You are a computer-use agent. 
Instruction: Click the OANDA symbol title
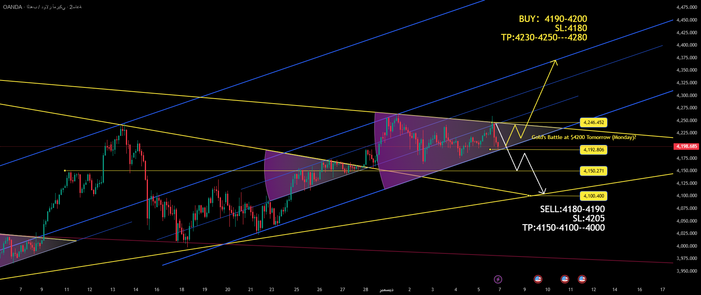[12, 7]
